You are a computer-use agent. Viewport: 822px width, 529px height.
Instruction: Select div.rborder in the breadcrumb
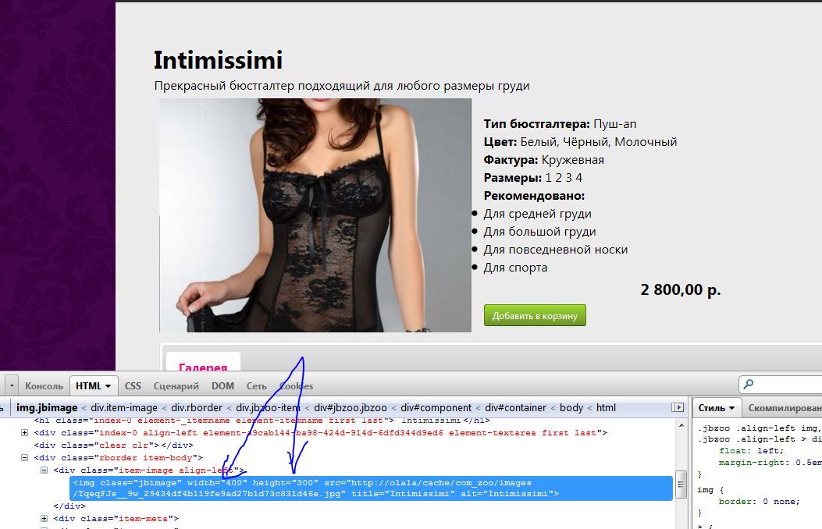(197, 407)
